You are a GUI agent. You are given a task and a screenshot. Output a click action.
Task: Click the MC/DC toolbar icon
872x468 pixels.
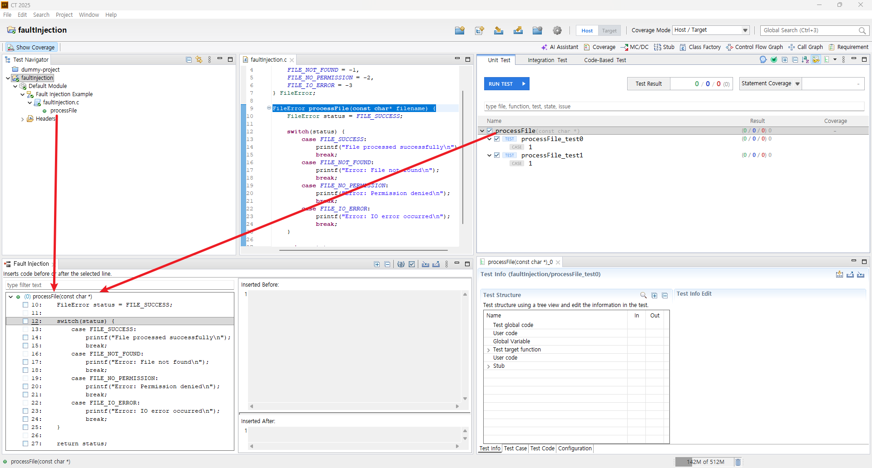coord(634,47)
